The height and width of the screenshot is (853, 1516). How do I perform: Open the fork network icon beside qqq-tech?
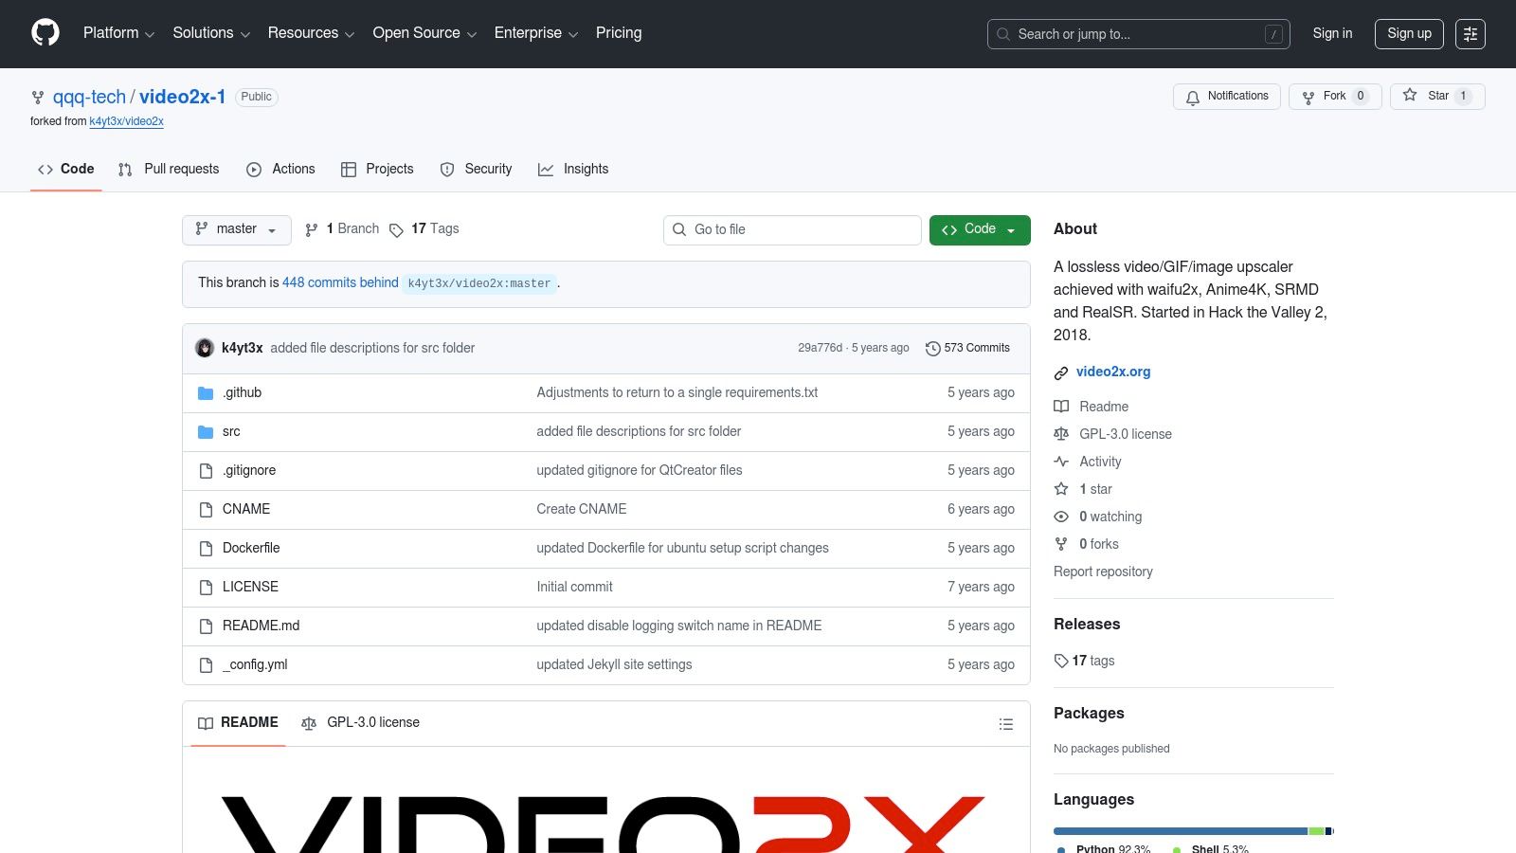[x=38, y=97]
